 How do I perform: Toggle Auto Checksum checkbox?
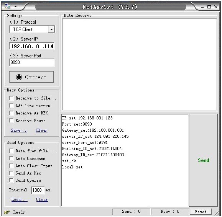click(x=11, y=158)
